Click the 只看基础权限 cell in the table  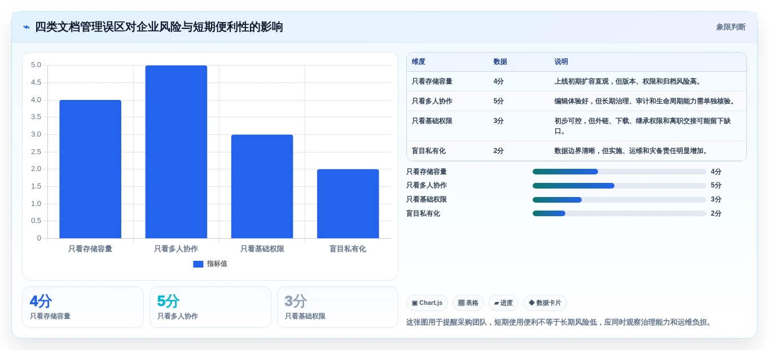pyautogui.click(x=432, y=121)
